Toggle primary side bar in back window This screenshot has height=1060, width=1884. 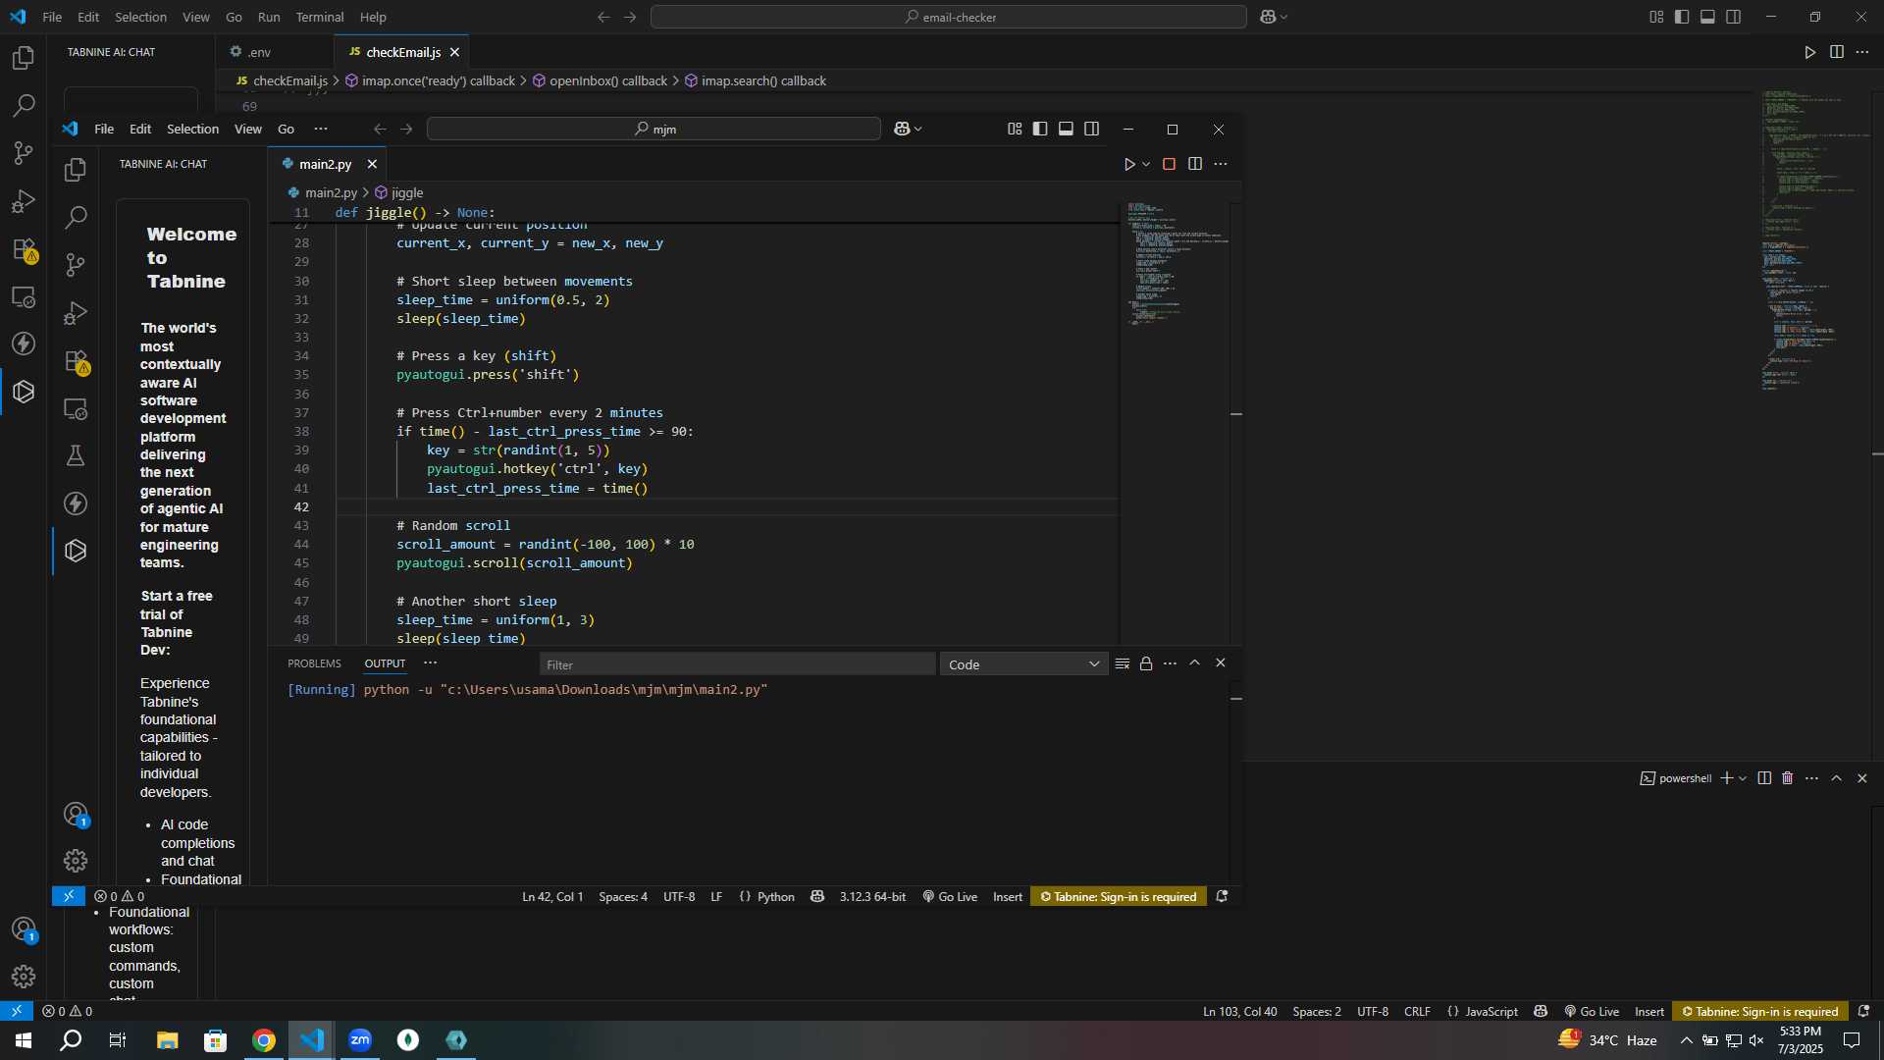tap(1682, 17)
